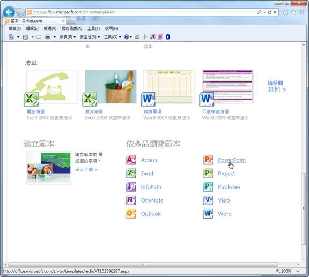
Task: Follow the Publisher templates link
Action: click(229, 187)
